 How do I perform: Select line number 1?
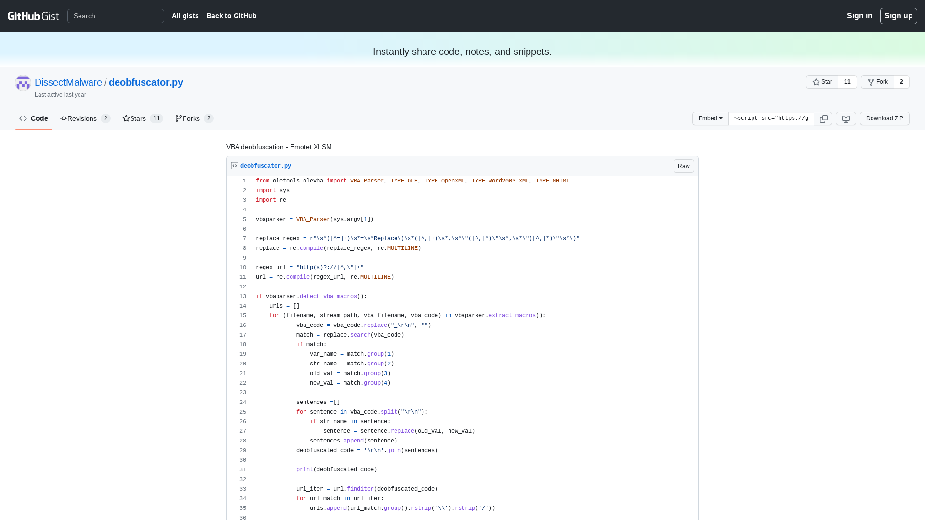pyautogui.click(x=239, y=181)
